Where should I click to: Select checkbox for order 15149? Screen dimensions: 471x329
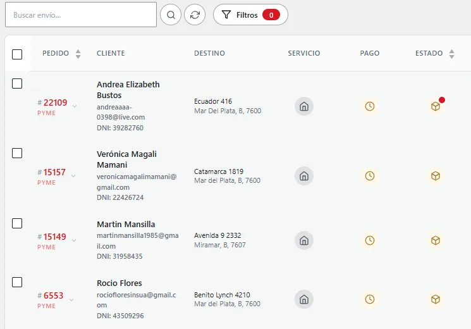(17, 223)
